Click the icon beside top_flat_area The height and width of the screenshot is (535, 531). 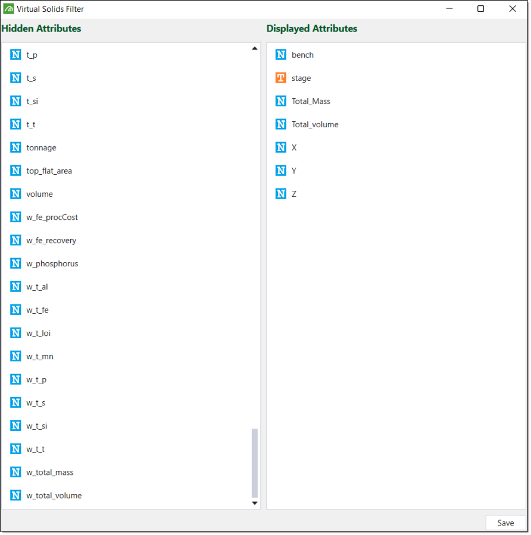coord(15,171)
